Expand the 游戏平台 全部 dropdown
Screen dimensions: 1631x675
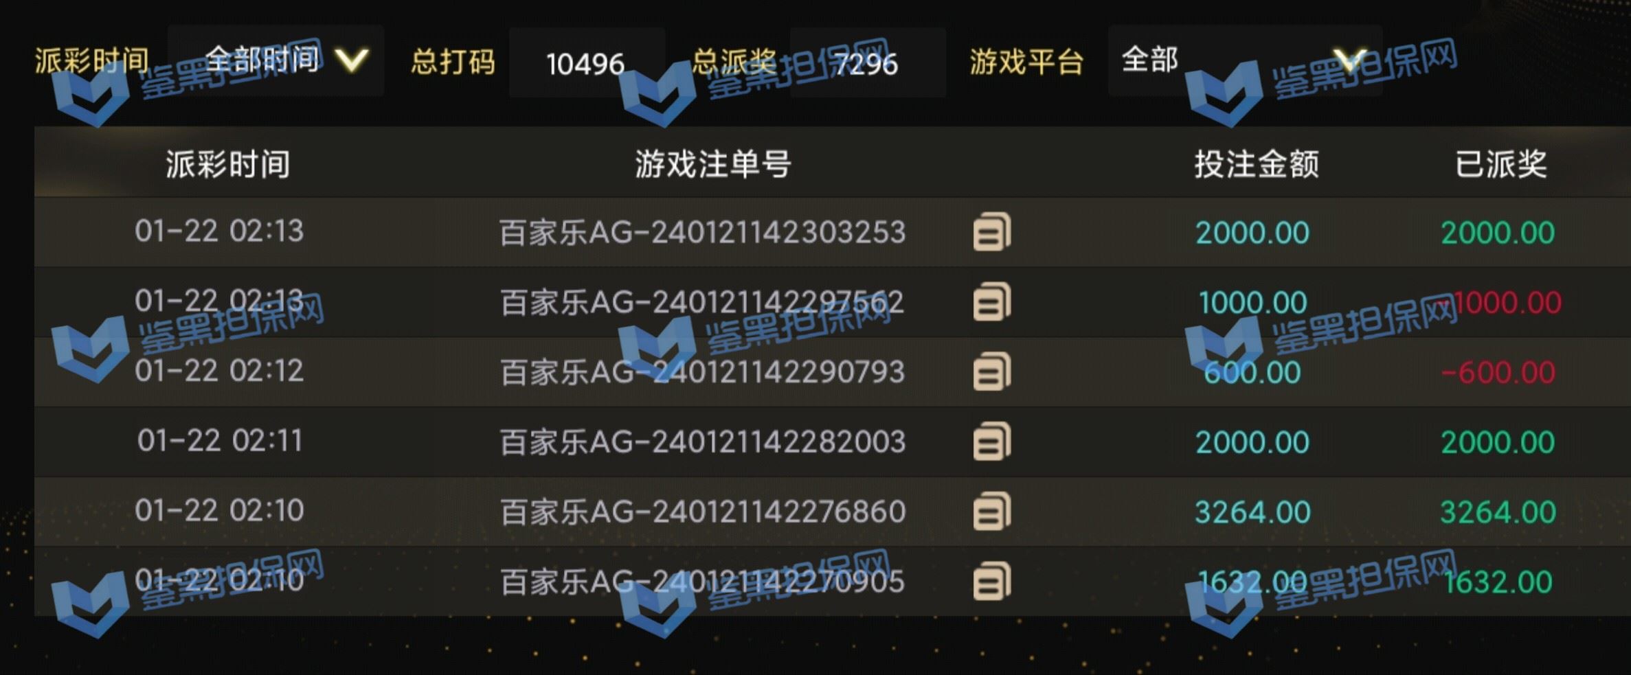[1245, 60]
